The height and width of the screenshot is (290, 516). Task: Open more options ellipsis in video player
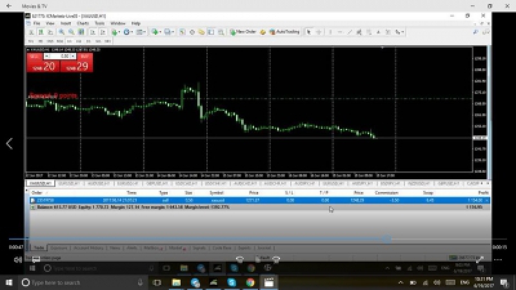click(498, 260)
